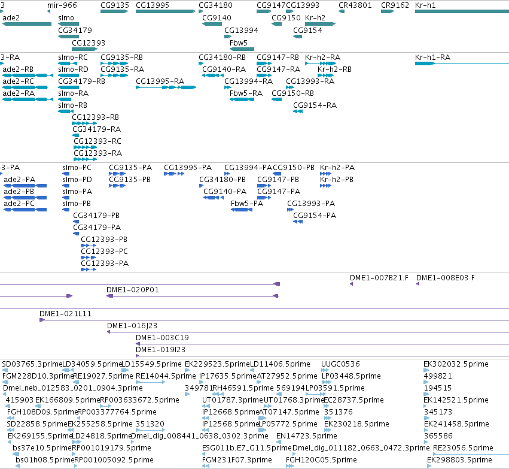
Task: Select the RE23056.5prime EST label
Action: click(x=463, y=448)
